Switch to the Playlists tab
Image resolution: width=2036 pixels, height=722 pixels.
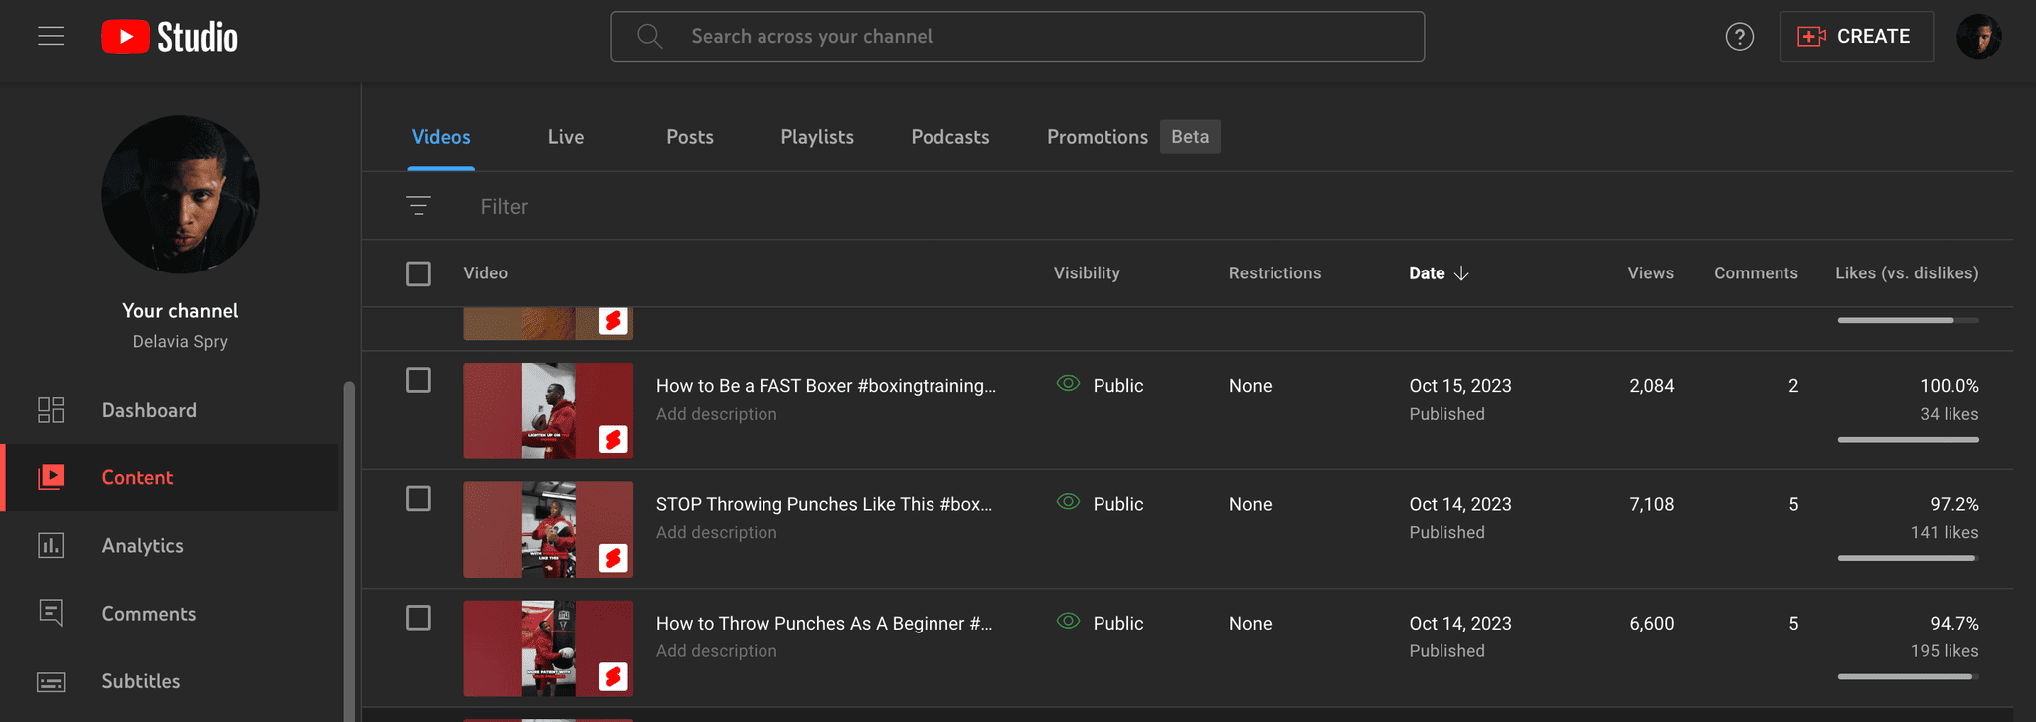pyautogui.click(x=817, y=137)
